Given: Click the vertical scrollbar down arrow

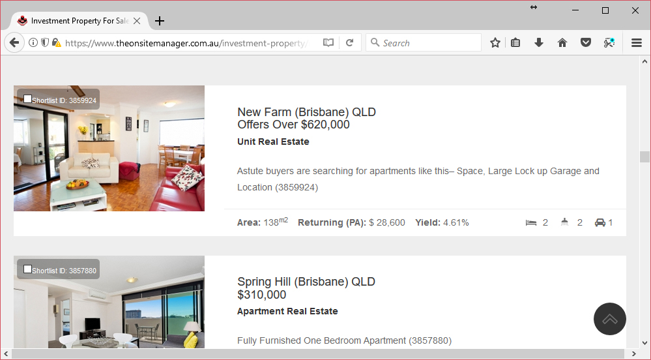Looking at the screenshot, I should point(644,343).
